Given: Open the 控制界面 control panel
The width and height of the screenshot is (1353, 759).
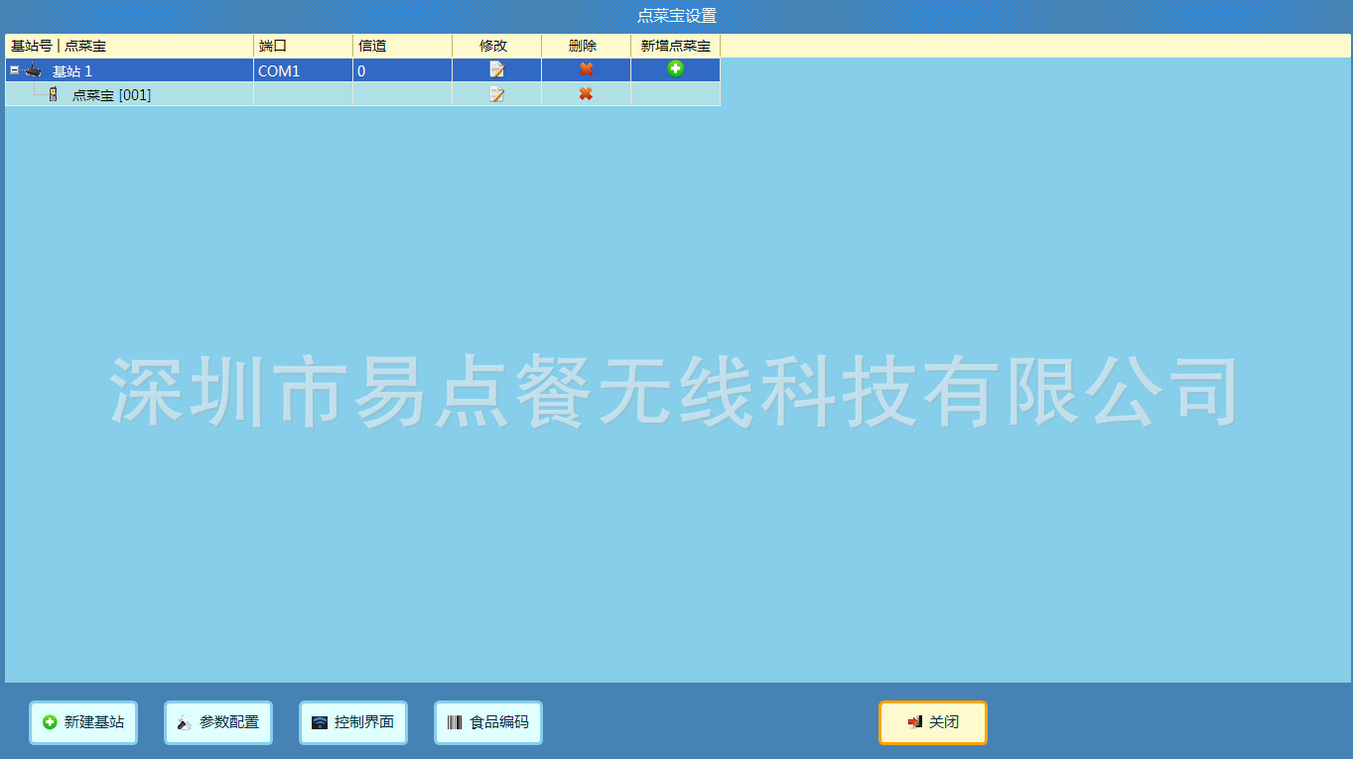Looking at the screenshot, I should click(x=353, y=722).
